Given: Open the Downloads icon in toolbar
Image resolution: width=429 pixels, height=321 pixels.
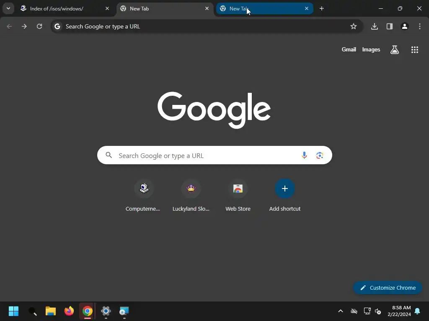Looking at the screenshot, I should pyautogui.click(x=374, y=26).
